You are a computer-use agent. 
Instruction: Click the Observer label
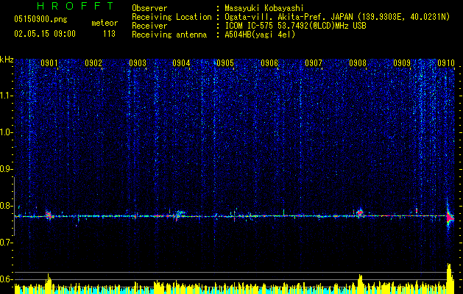point(149,8)
